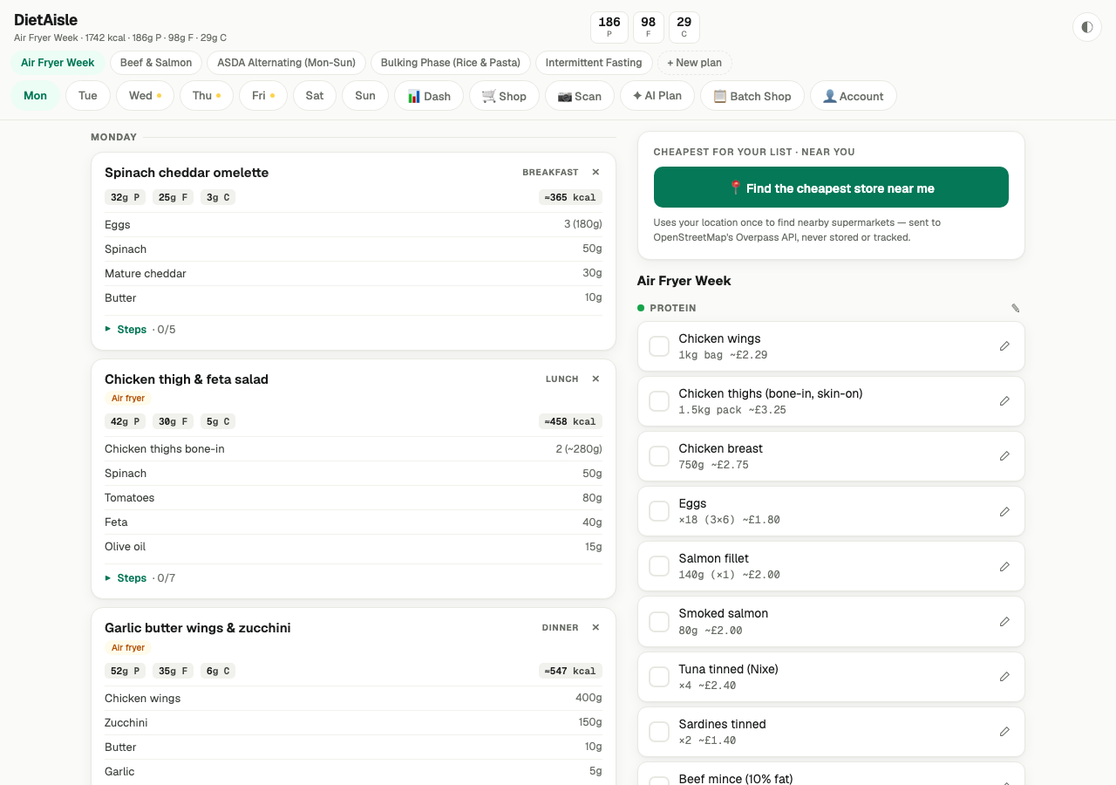Open the AI Plan generator
The height and width of the screenshot is (785, 1116).
657,96
